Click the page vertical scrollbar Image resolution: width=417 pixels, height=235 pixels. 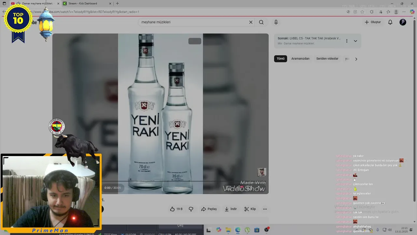[x=415, y=111]
